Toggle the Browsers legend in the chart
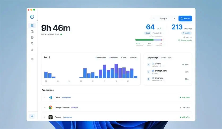 pos(114,57)
